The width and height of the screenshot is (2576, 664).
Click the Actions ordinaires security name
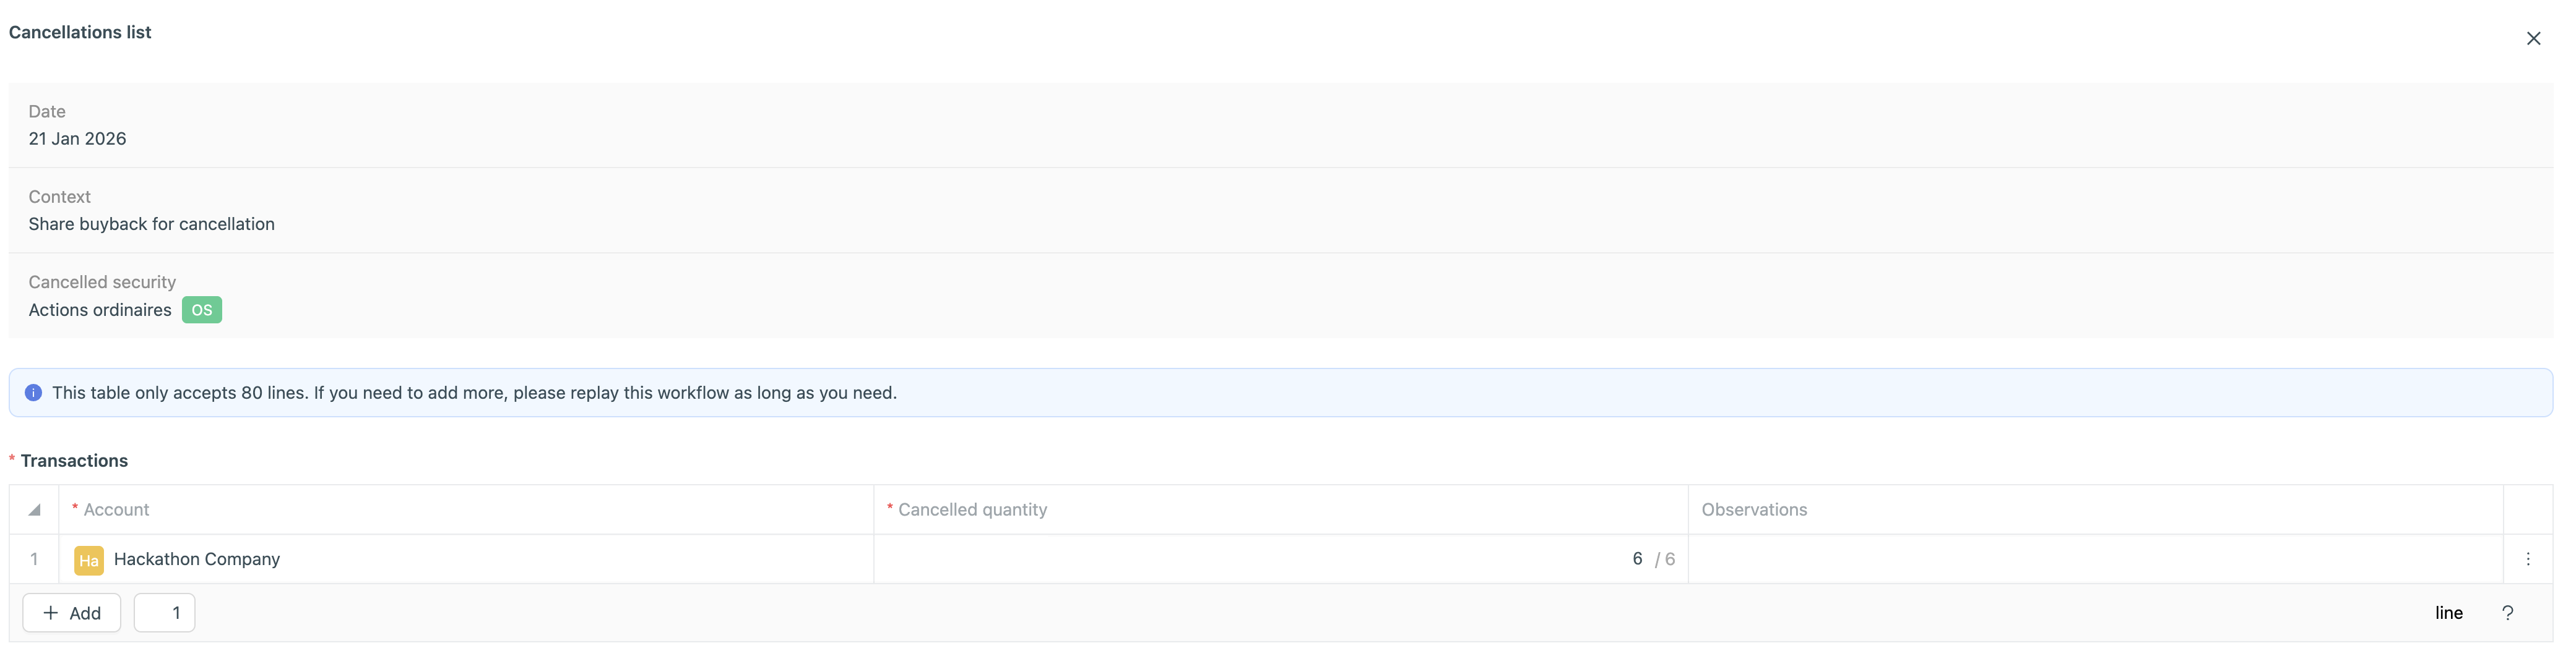(100, 310)
